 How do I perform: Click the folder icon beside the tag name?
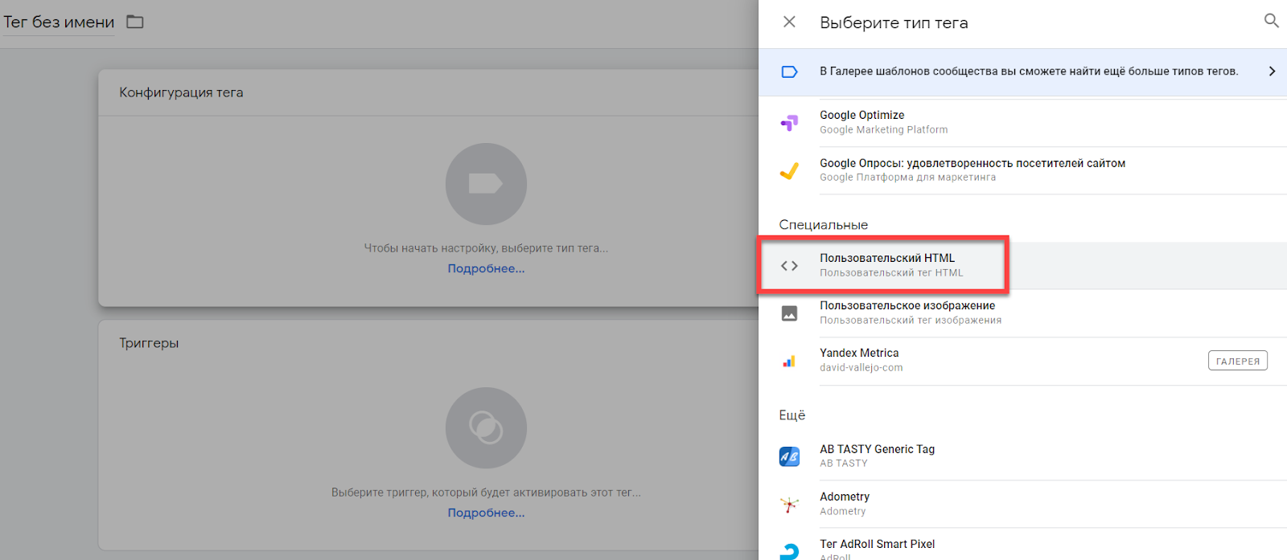pyautogui.click(x=135, y=22)
